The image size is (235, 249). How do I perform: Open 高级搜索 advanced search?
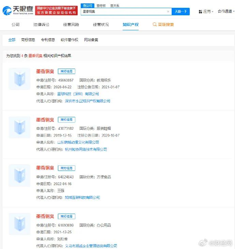pos(163,24)
